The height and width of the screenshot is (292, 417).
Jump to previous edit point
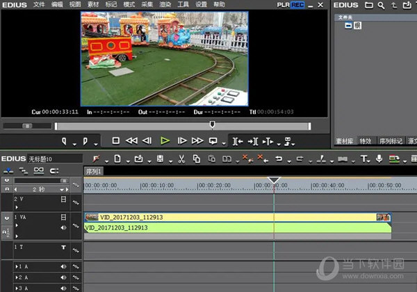click(238, 141)
